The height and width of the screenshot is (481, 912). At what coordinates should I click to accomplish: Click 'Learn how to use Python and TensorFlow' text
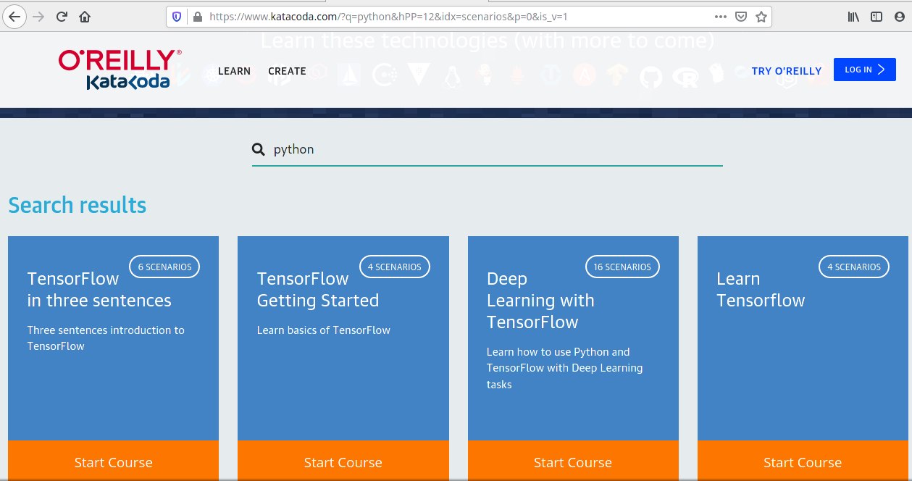pyautogui.click(x=564, y=368)
